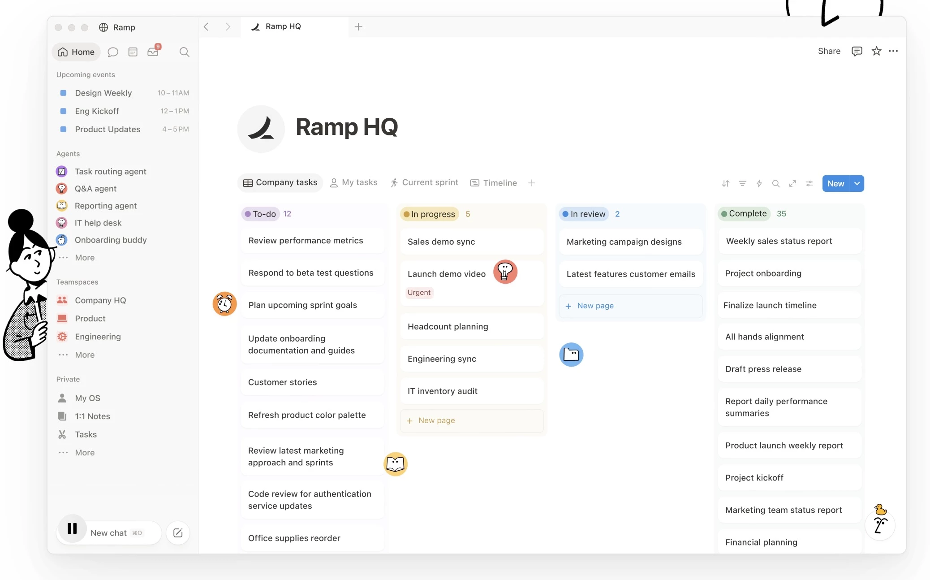
Task: Switch to the Current sprint view
Action: tap(424, 182)
